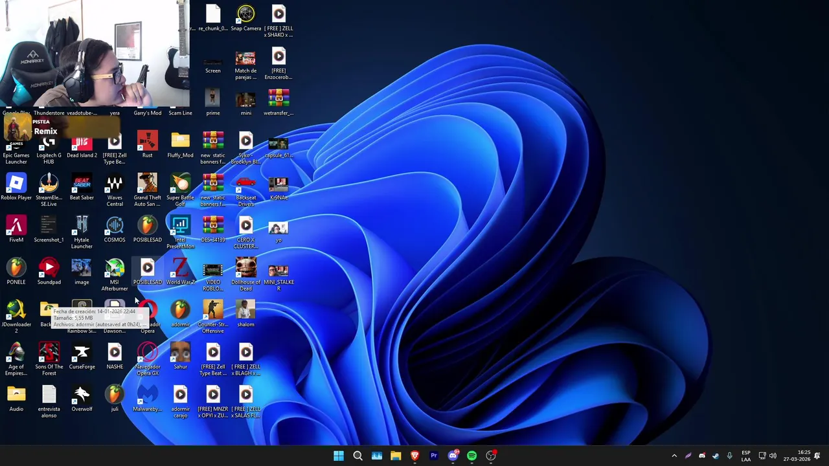Select the DES-34139 archive file
The height and width of the screenshot is (466, 829).
tap(213, 230)
